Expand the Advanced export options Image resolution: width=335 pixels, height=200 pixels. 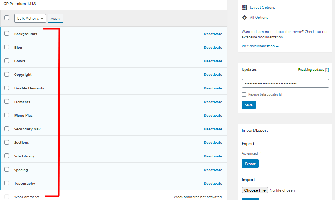click(x=251, y=153)
